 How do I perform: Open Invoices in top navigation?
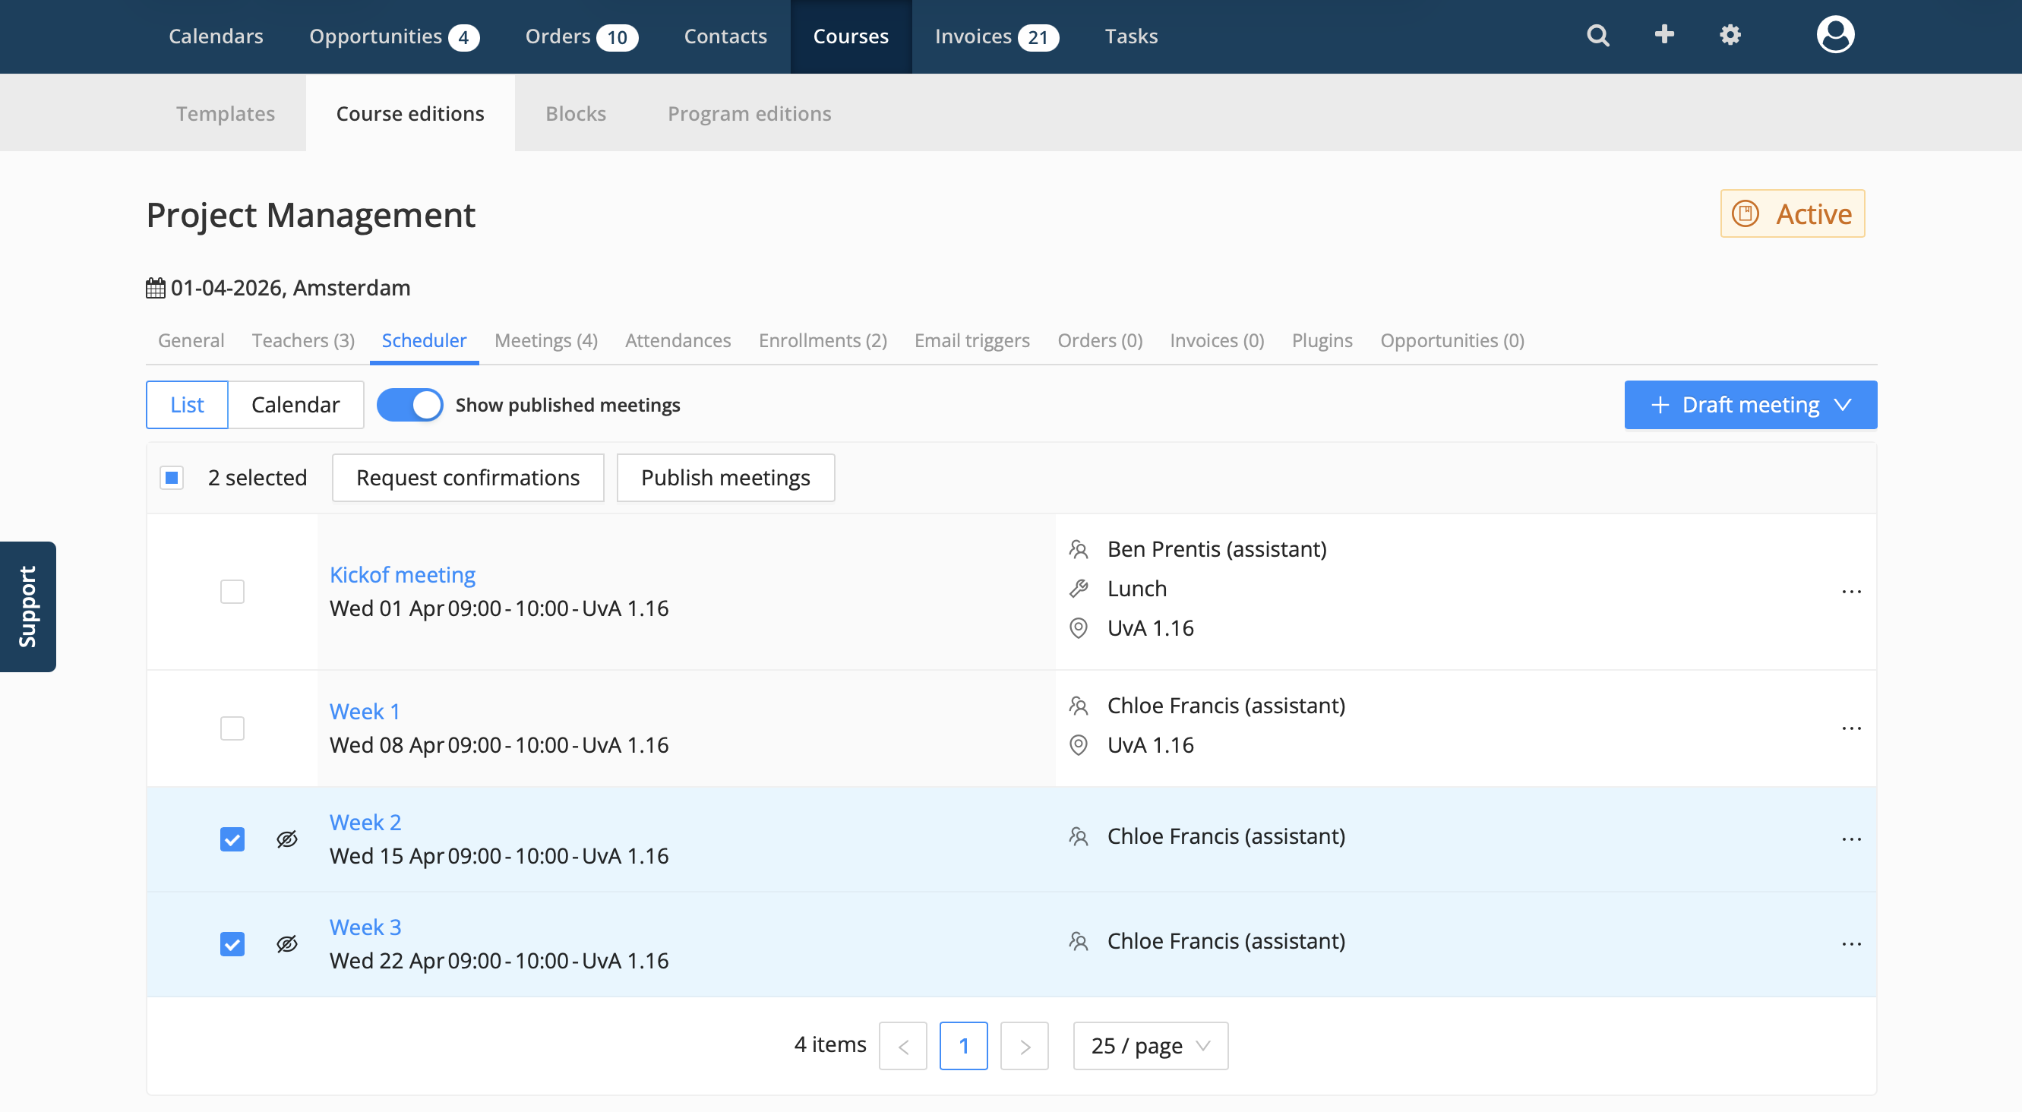pos(997,36)
